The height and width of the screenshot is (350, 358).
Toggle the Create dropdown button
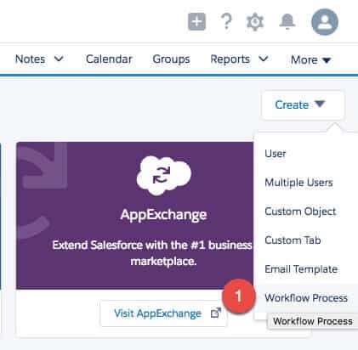pyautogui.click(x=303, y=105)
